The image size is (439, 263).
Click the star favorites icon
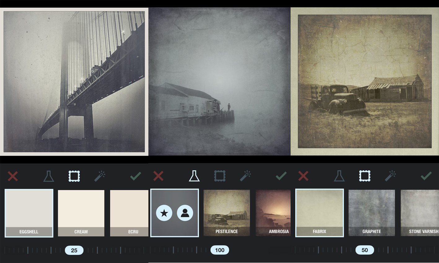164,213
